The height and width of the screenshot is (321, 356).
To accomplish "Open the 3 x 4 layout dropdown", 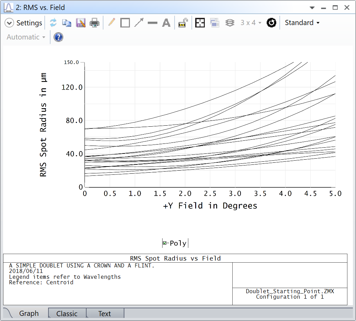I will pyautogui.click(x=251, y=23).
